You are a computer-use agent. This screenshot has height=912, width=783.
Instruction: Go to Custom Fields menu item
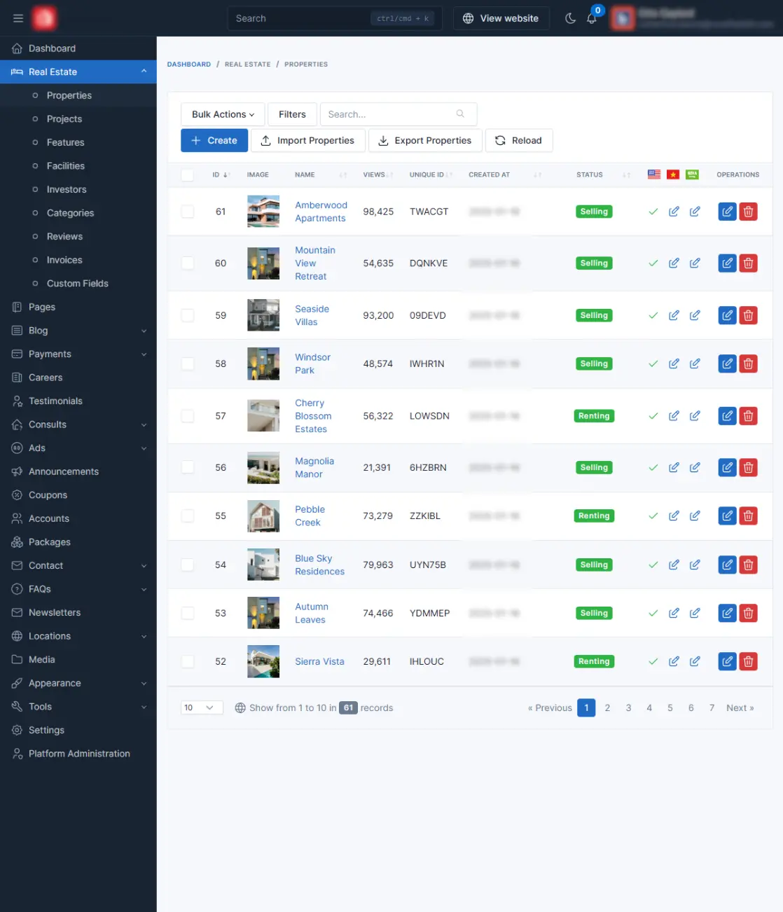tap(78, 284)
